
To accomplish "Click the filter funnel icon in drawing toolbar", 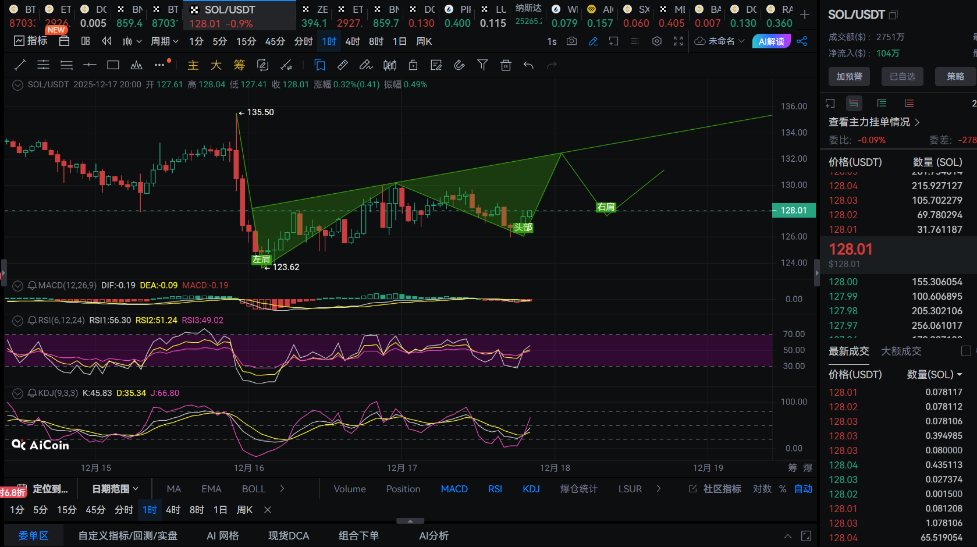I will (482, 65).
